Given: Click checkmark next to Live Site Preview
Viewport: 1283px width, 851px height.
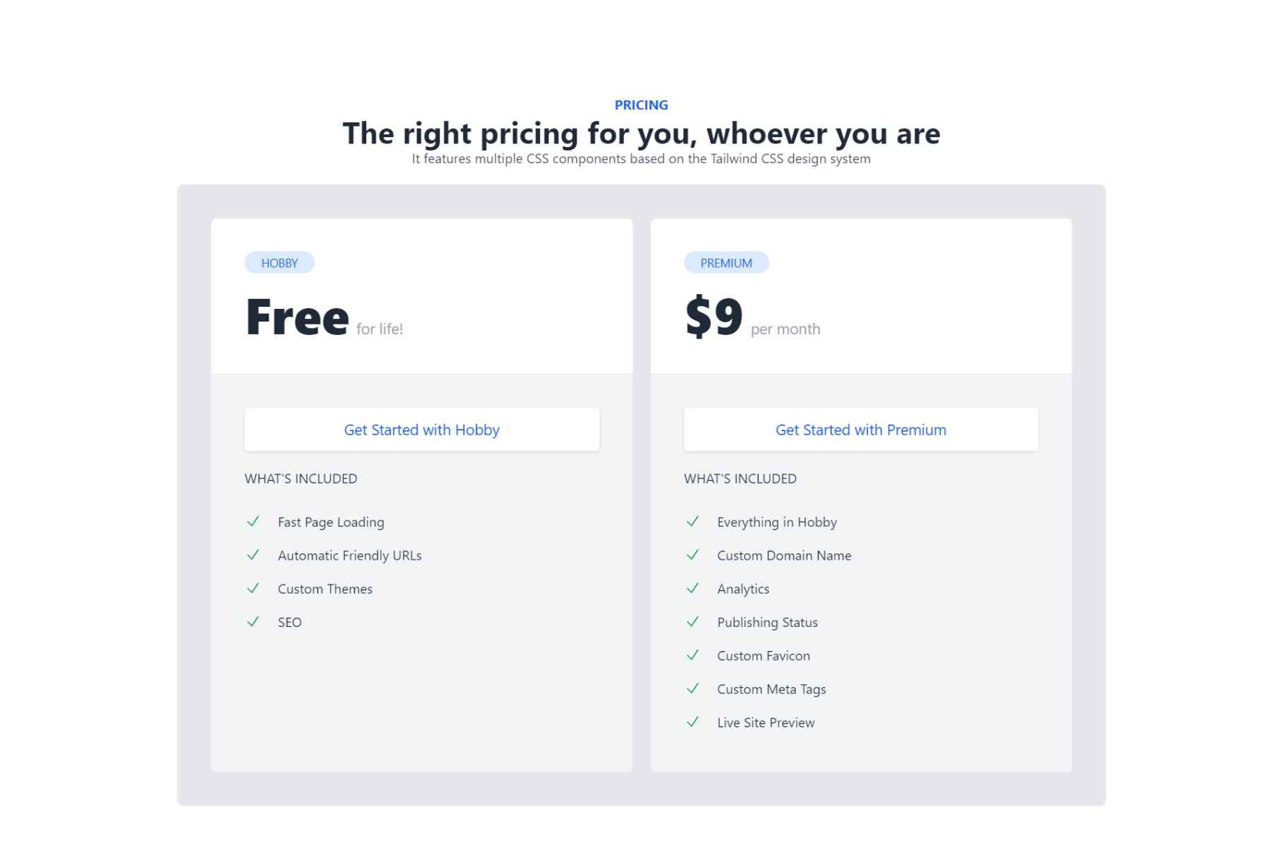Looking at the screenshot, I should pyautogui.click(x=693, y=722).
